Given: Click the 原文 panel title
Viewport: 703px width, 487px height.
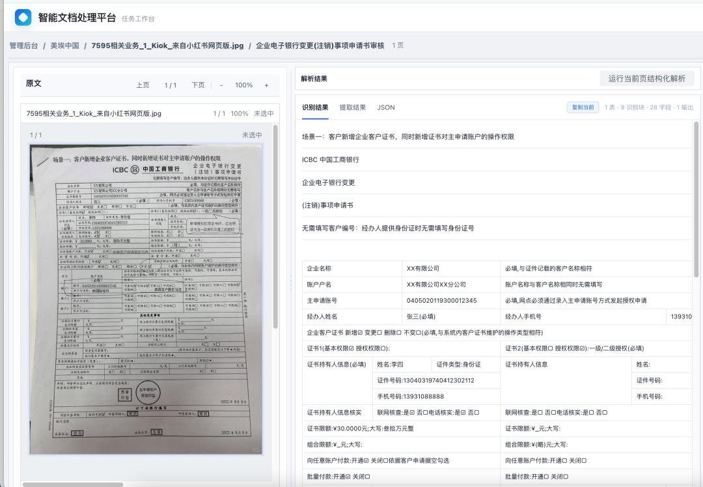Looking at the screenshot, I should pyautogui.click(x=34, y=83).
